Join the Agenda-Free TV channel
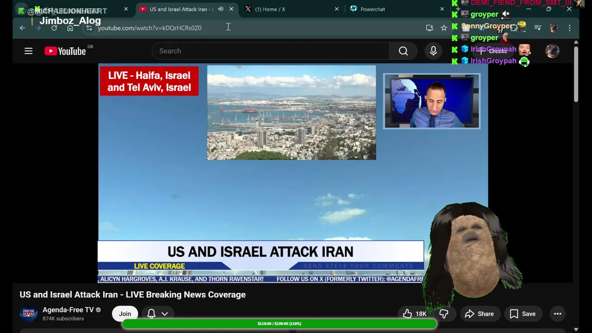The image size is (592, 333). (125, 314)
